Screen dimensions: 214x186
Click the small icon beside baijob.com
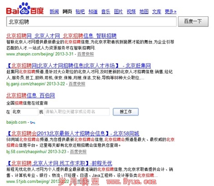click(32, 122)
